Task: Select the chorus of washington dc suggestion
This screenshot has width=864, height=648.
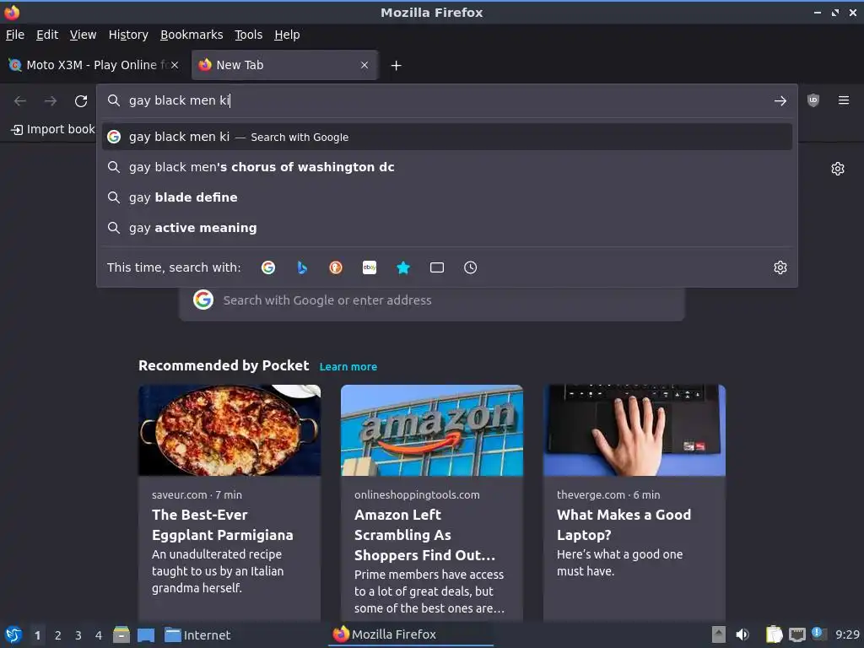Action: click(x=447, y=167)
